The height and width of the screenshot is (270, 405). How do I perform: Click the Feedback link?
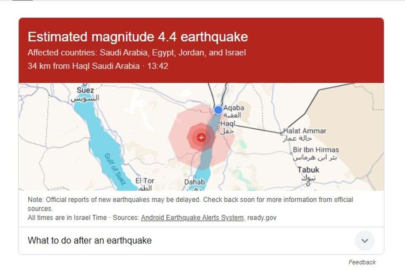[x=362, y=262]
